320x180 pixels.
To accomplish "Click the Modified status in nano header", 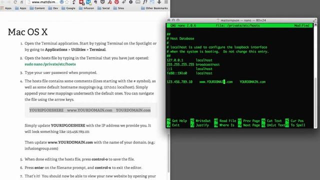I will pos(301,25).
